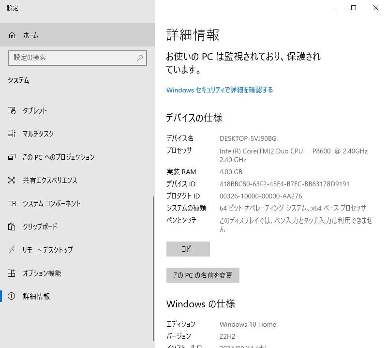Click the エディション label
Screen dimensions: 387x348
coord(180,324)
